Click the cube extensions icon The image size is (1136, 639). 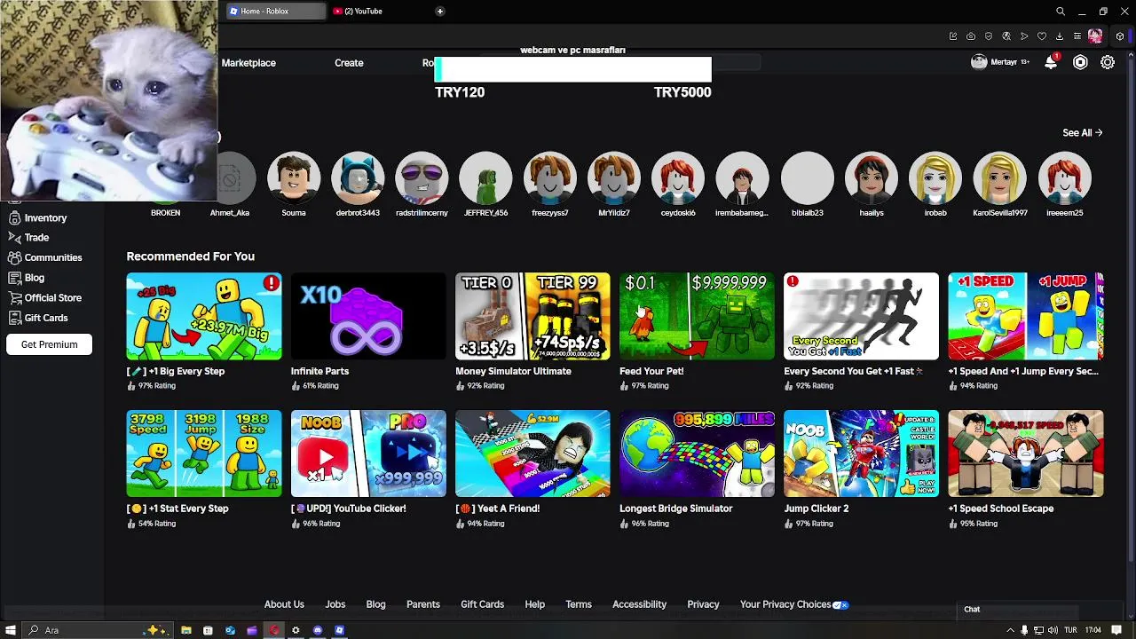pos(1120,36)
